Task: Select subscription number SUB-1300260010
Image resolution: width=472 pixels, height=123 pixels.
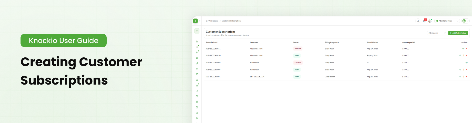Action: [213, 56]
